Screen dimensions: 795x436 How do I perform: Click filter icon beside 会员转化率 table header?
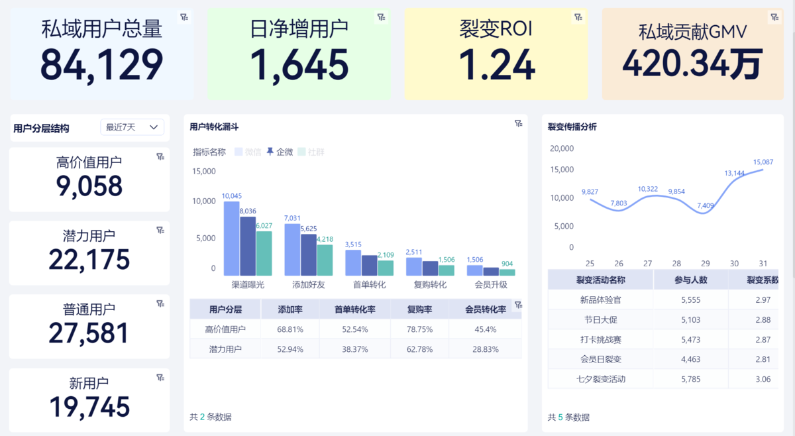(518, 305)
